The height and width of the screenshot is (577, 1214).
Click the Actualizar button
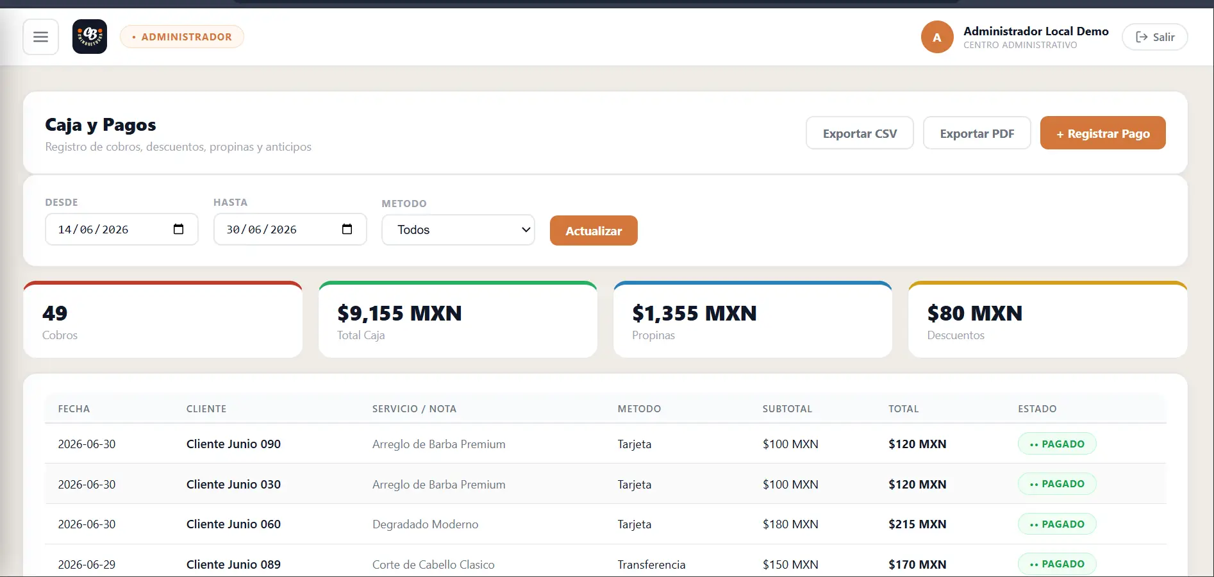594,231
